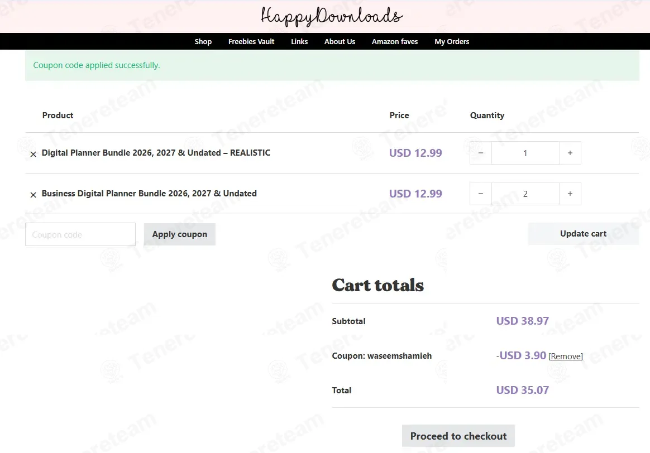The height and width of the screenshot is (453, 650).
Task: Click the 'Cart totals' heading
Action: coord(377,285)
